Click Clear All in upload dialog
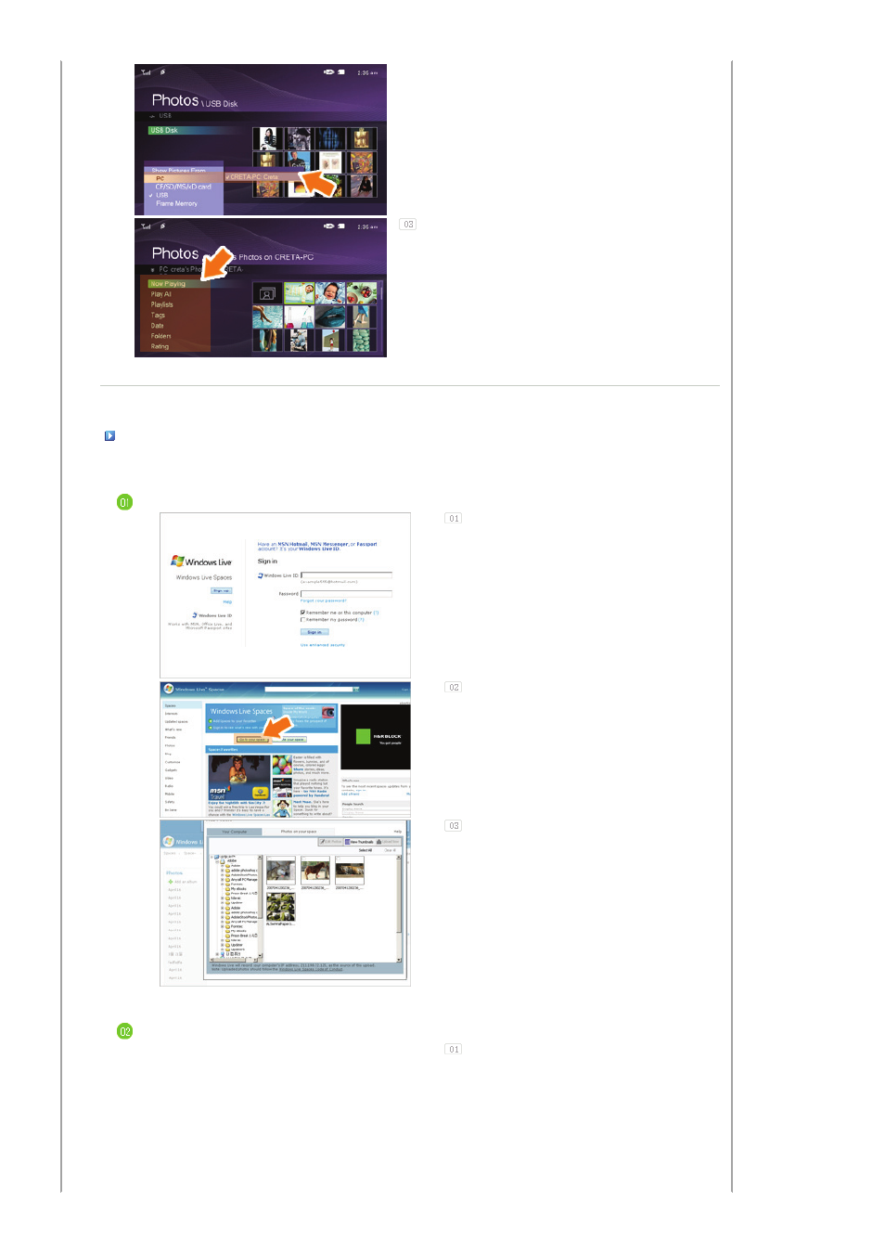This screenshot has width=885, height=1253. point(390,850)
